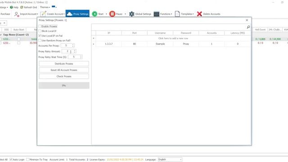
Task: Click the Proxy Retry Wait Time field
Action: (x=74, y=57)
